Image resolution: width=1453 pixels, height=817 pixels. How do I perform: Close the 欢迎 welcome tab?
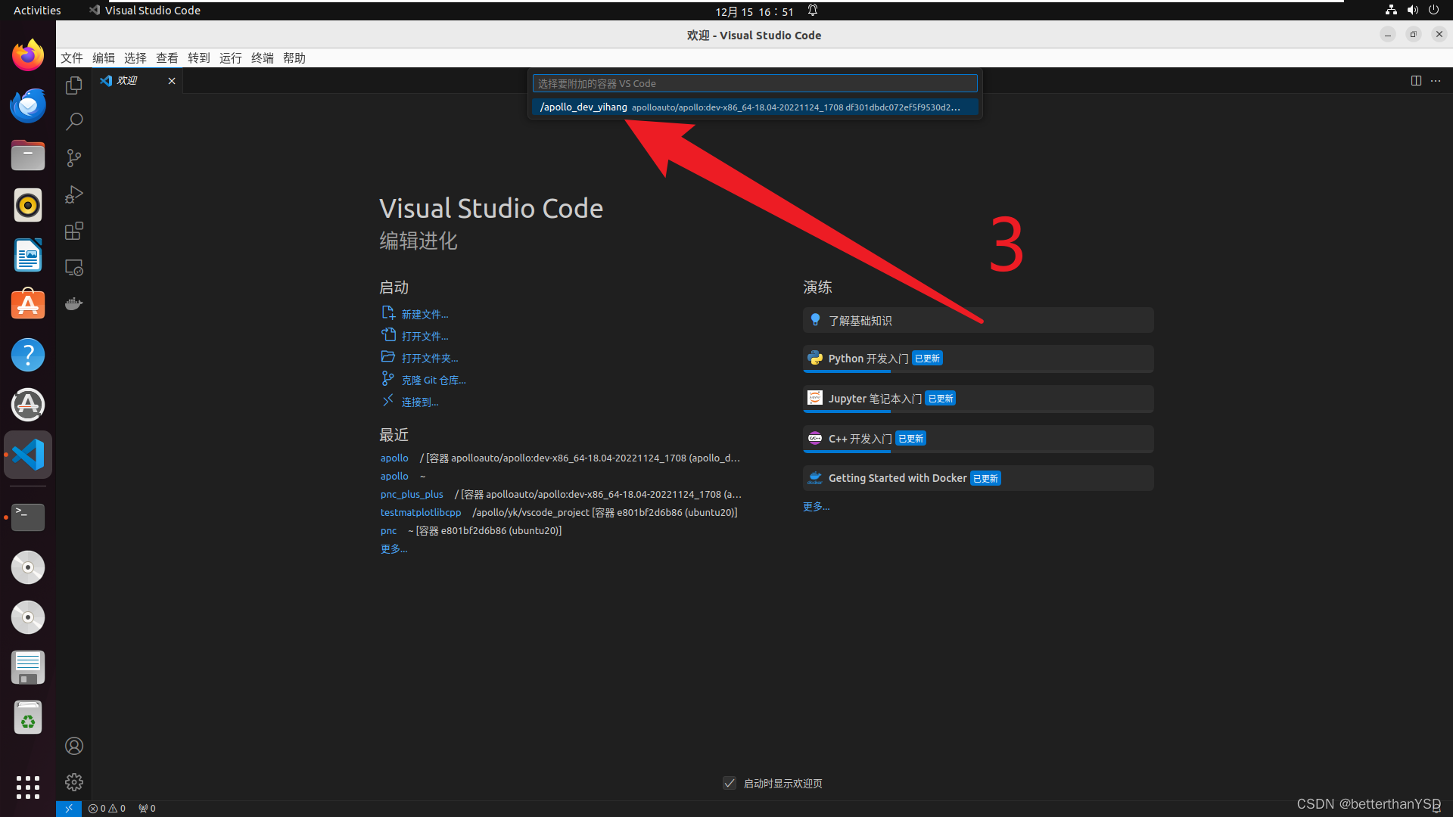coord(172,81)
